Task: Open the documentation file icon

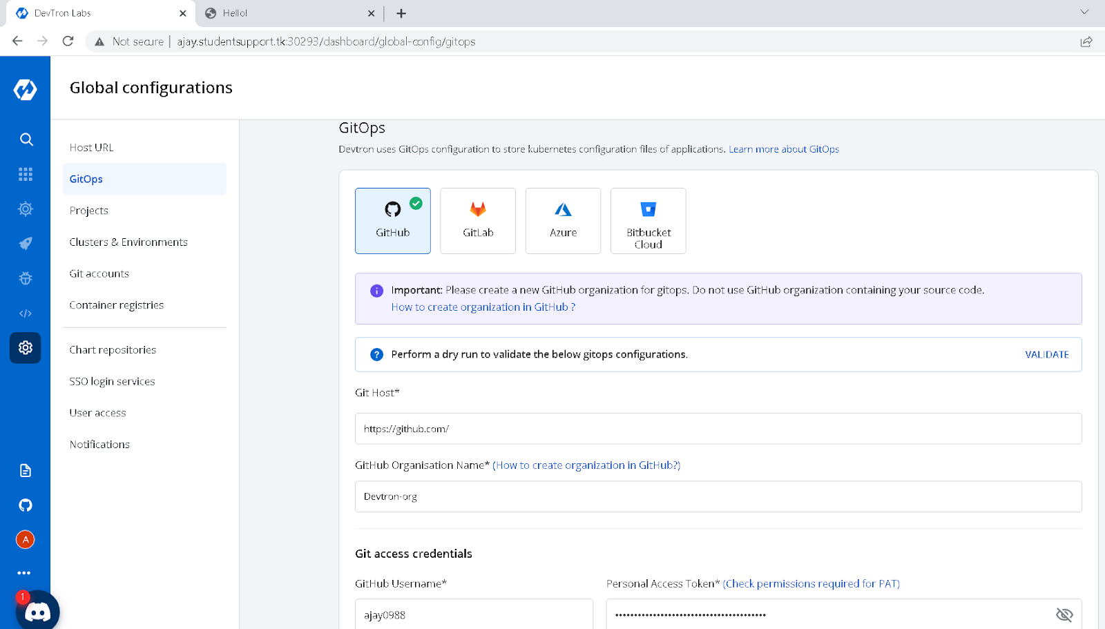Action: tap(26, 471)
